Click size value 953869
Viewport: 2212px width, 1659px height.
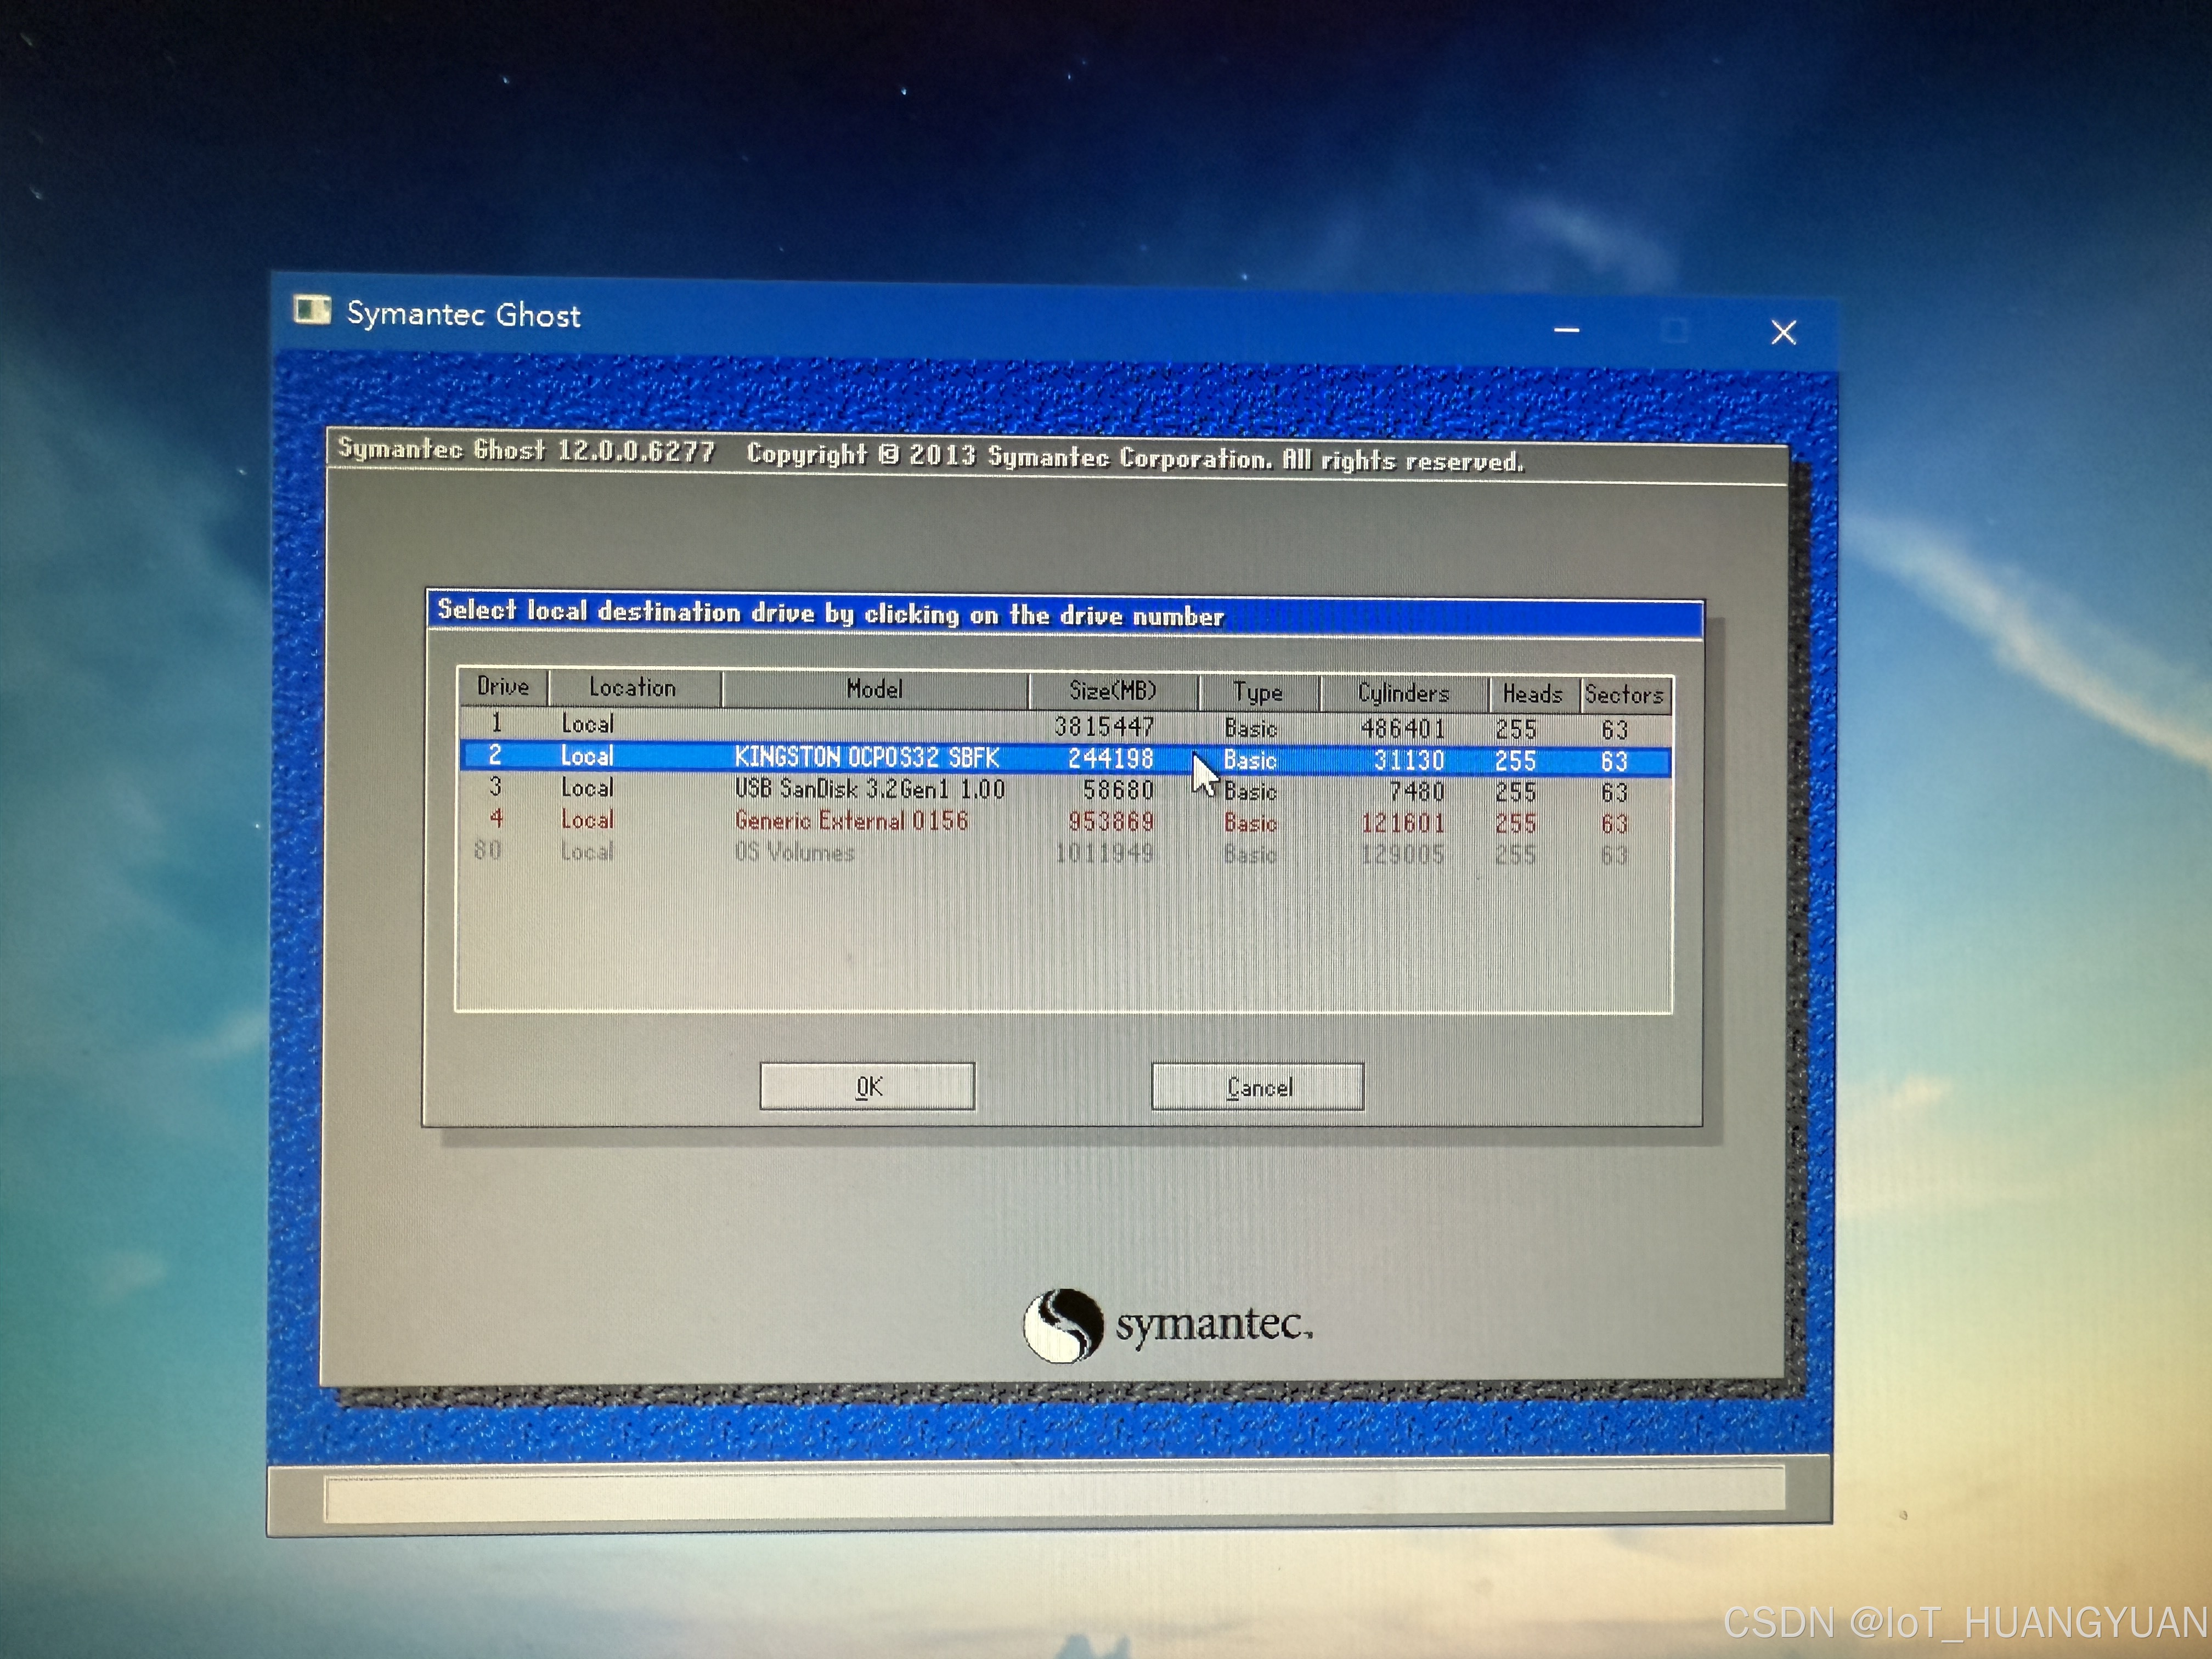[x=1111, y=822]
